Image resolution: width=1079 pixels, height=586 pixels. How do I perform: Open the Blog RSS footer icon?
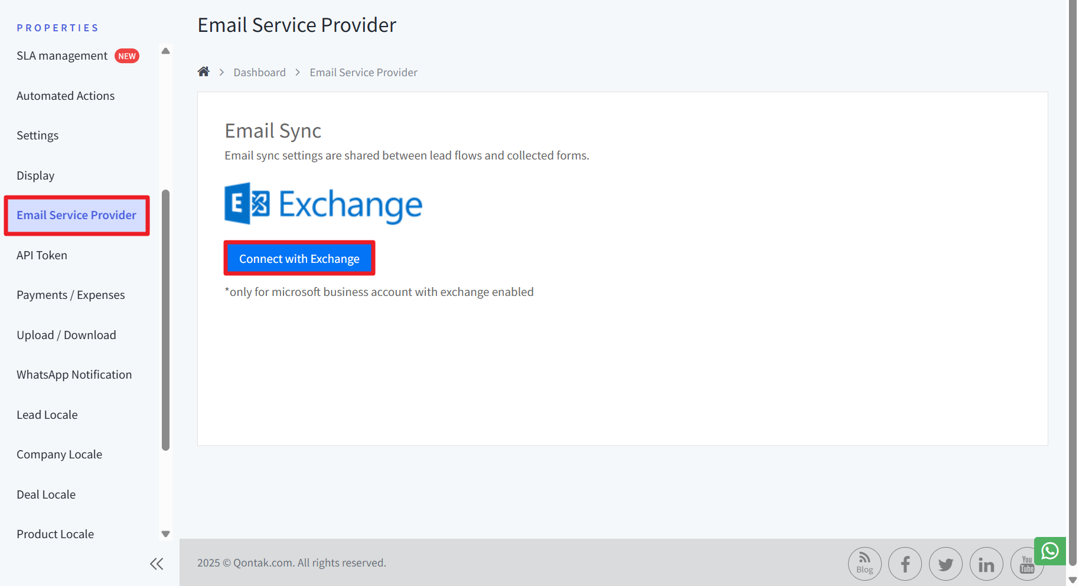[864, 564]
